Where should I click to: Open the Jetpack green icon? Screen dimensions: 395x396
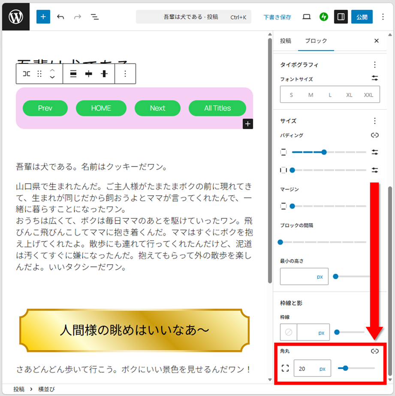[x=324, y=17]
